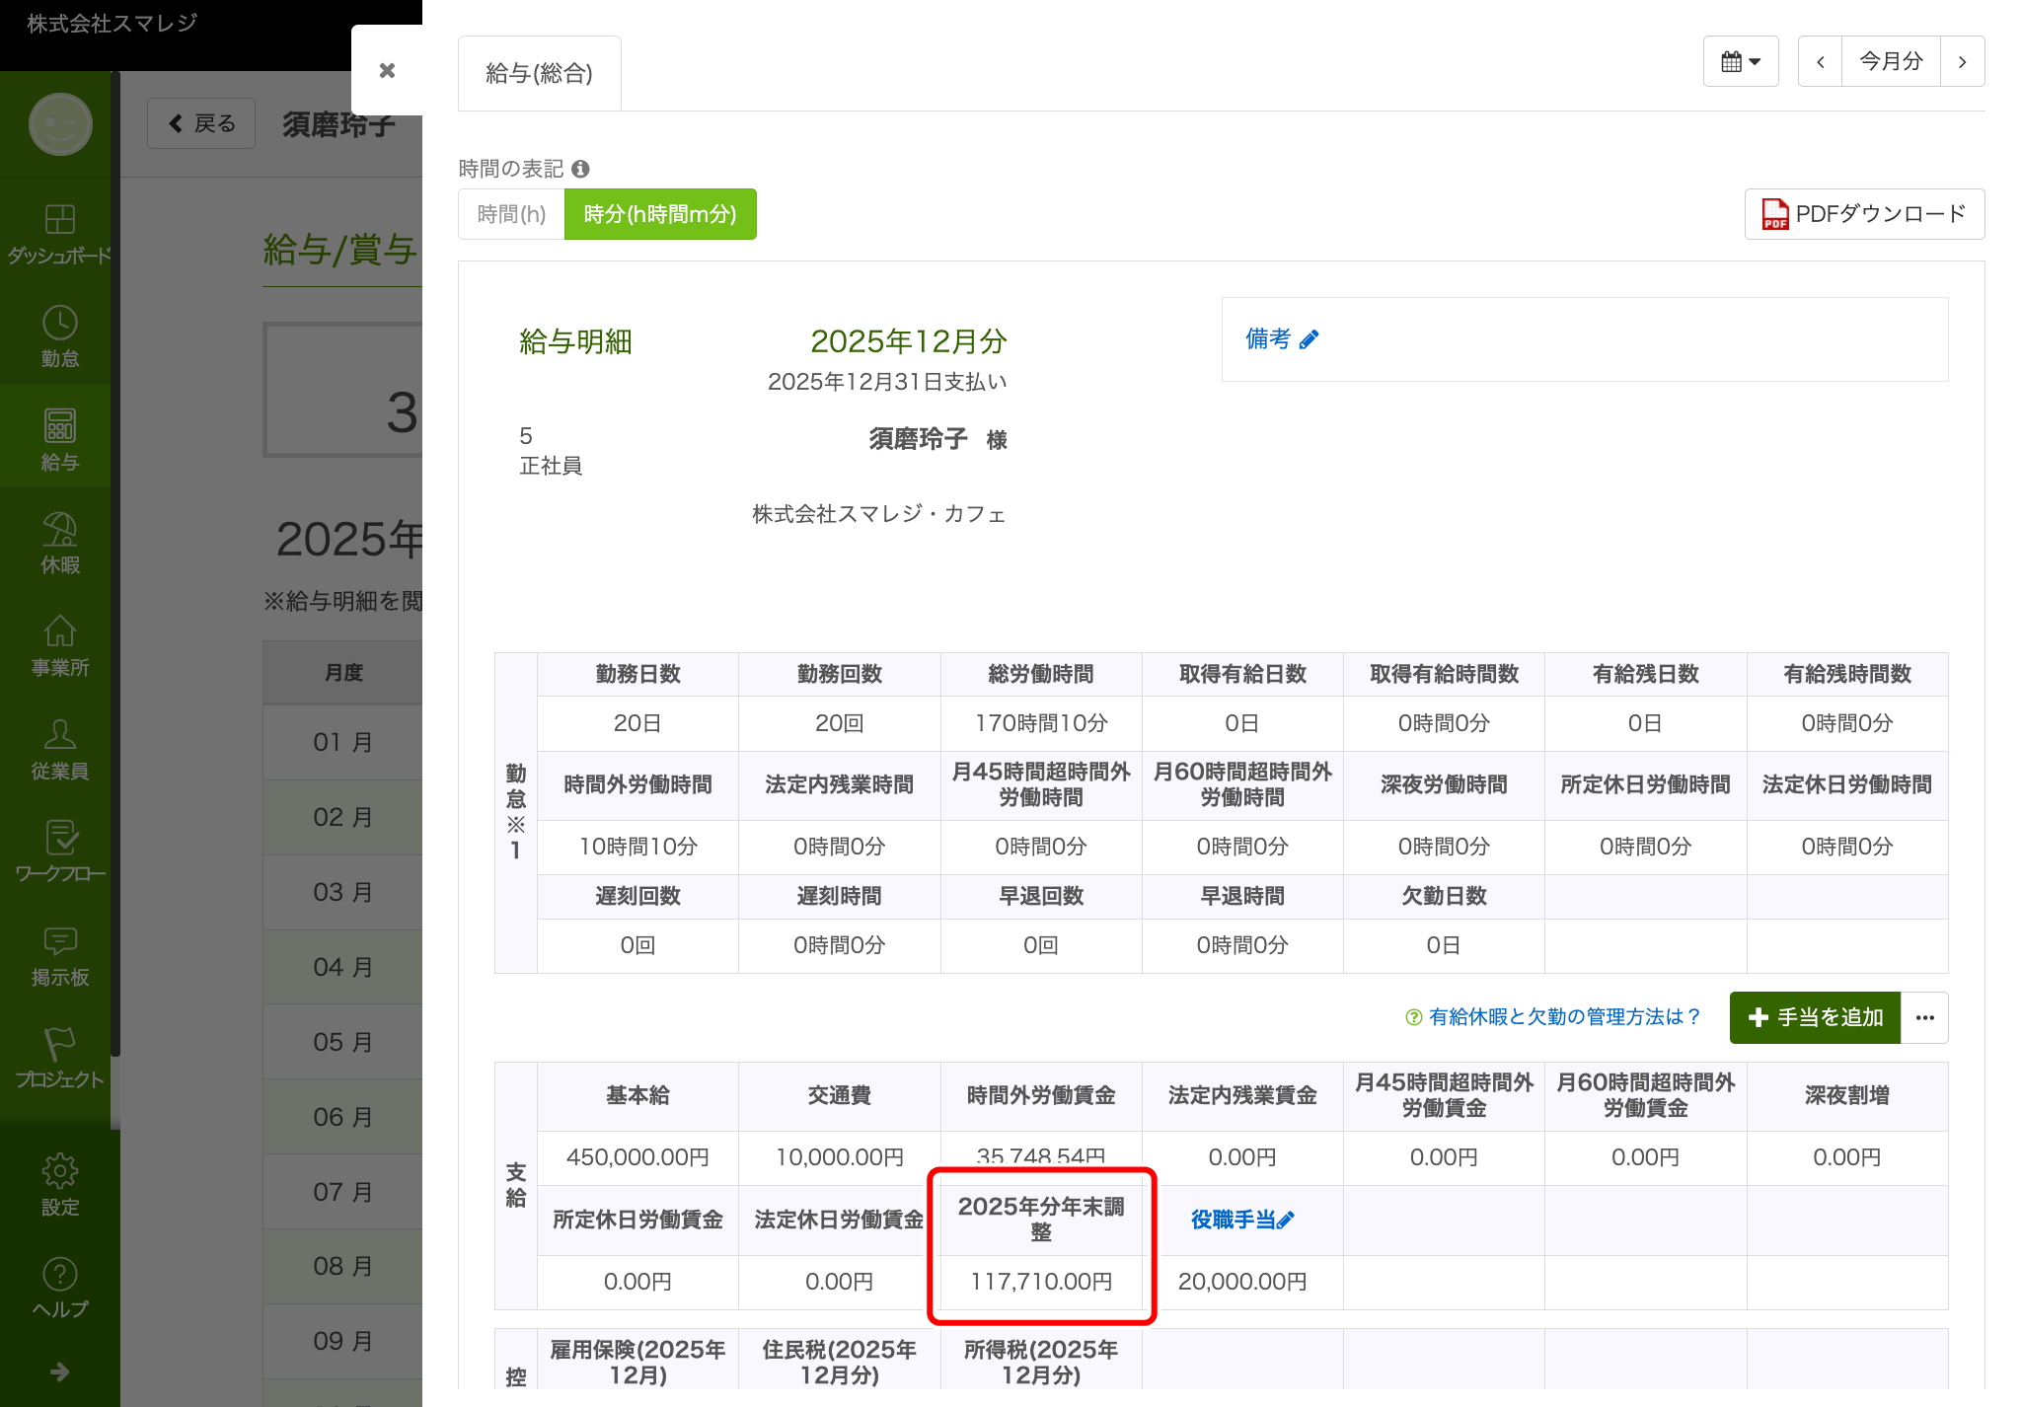Select 時分(h時間m分) notation toggle
2021x1407 pixels.
(660, 214)
